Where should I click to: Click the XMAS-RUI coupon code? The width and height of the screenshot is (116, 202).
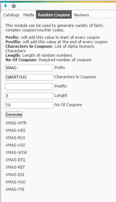(15, 138)
